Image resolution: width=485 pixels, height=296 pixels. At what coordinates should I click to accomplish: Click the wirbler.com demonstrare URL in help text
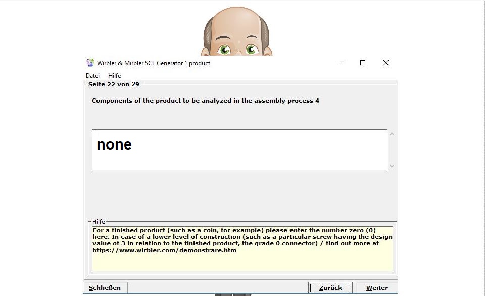(x=164, y=250)
